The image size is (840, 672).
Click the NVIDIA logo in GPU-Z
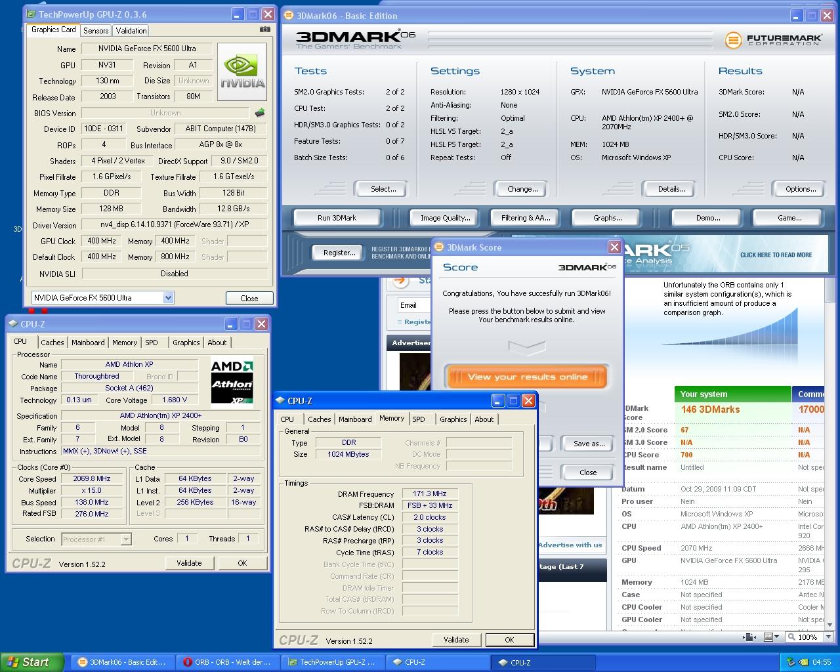coord(242,72)
